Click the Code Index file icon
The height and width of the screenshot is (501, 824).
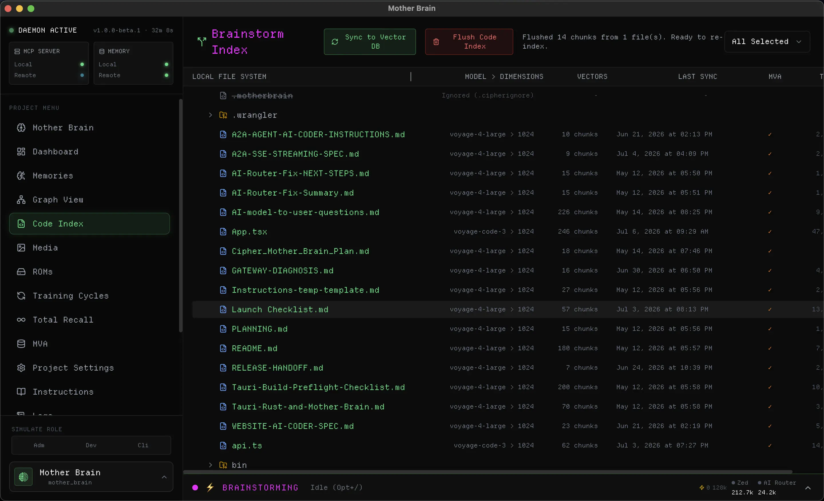point(21,224)
